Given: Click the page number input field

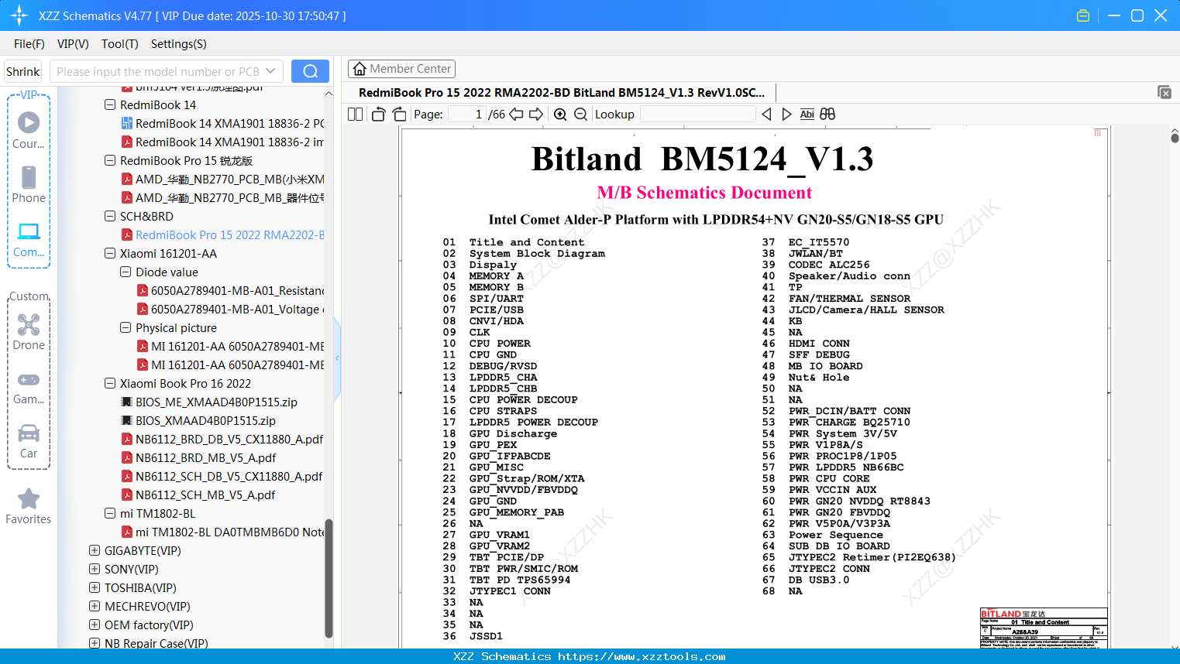Looking at the screenshot, I should coord(466,115).
